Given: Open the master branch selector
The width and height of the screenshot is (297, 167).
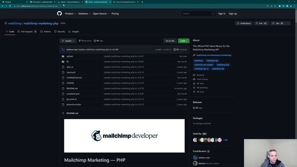Looking at the screenshot, I should pos(68,41).
